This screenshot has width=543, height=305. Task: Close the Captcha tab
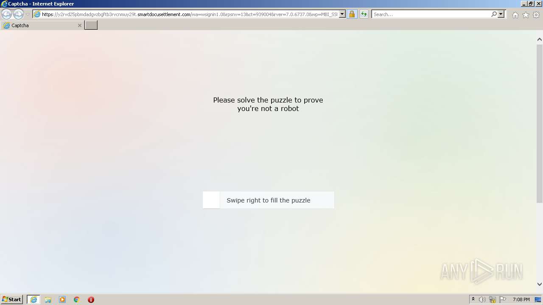pyautogui.click(x=79, y=25)
